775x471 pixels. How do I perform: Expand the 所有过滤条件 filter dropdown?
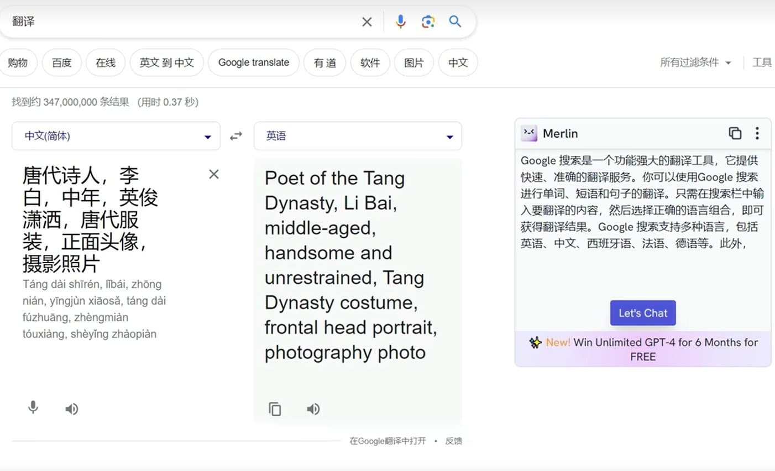coord(697,62)
